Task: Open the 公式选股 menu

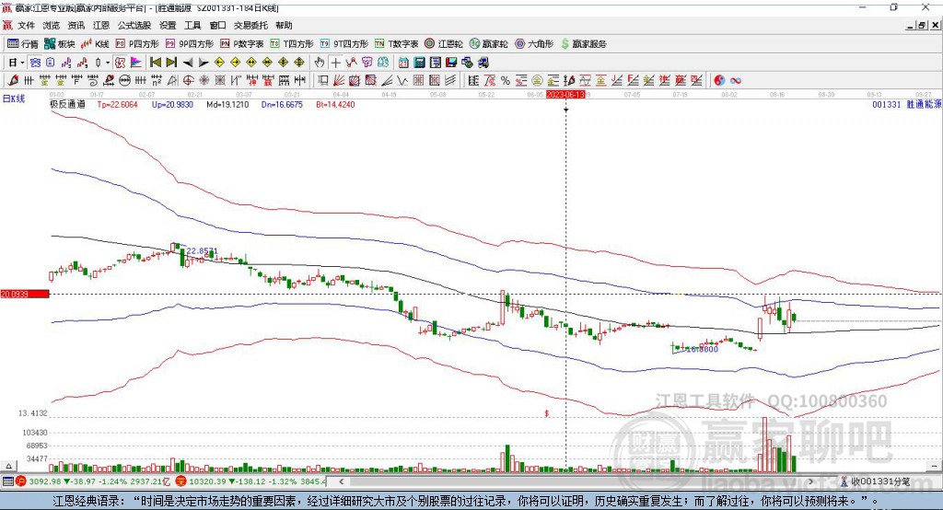Action: (x=134, y=25)
